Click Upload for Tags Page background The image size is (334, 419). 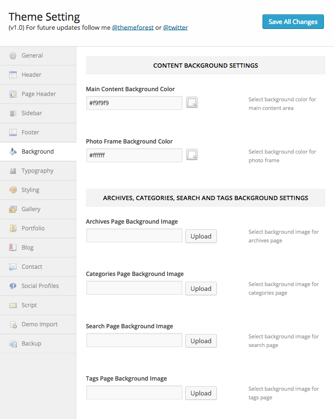pyautogui.click(x=201, y=393)
